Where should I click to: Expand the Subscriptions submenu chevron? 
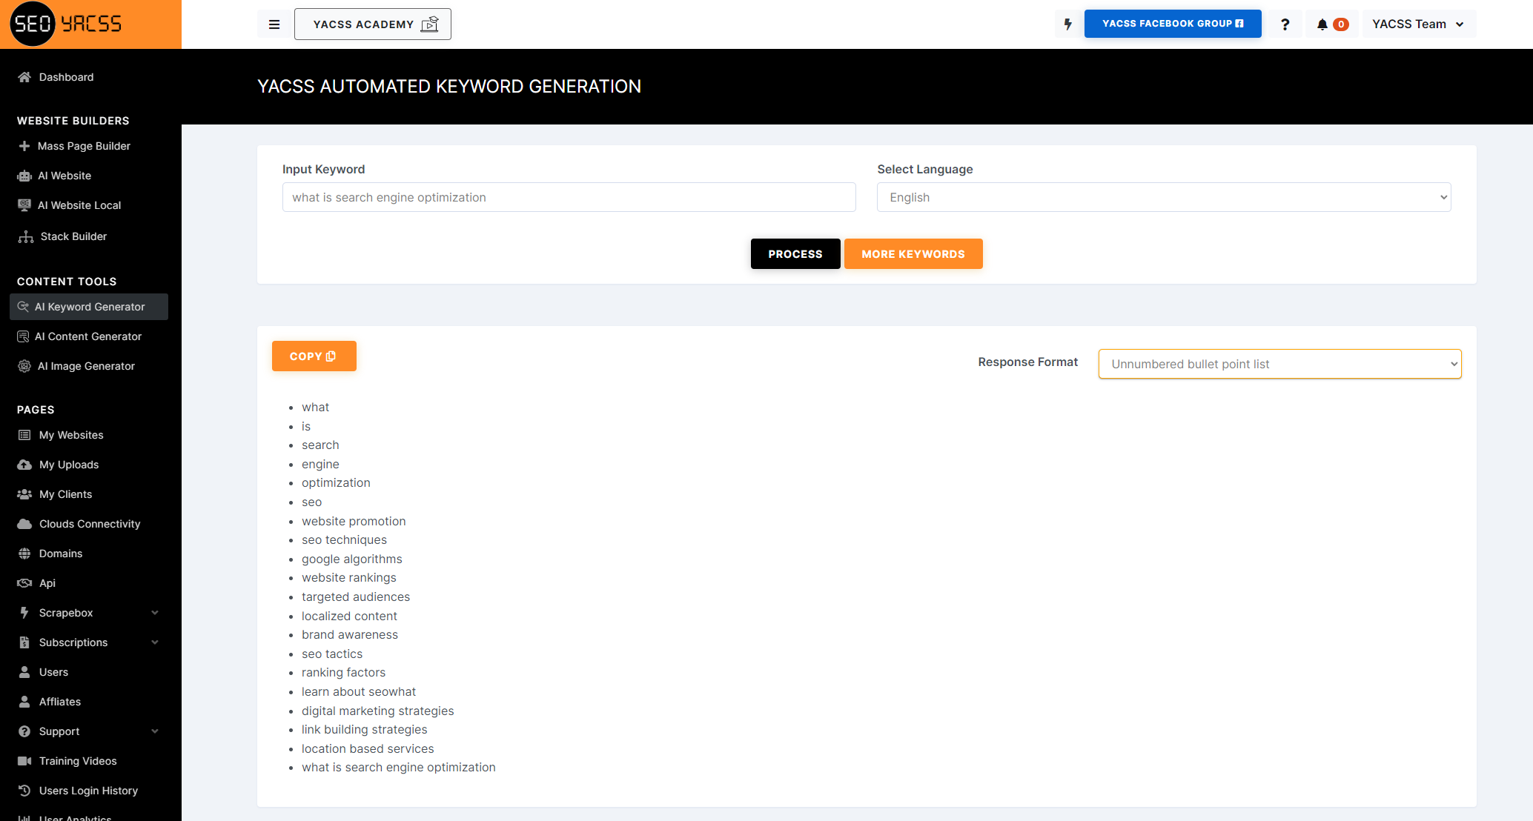pos(155,642)
